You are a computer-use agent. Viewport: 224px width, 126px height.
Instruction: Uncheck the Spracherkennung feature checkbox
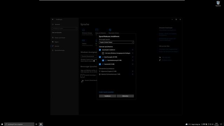coord(103,60)
